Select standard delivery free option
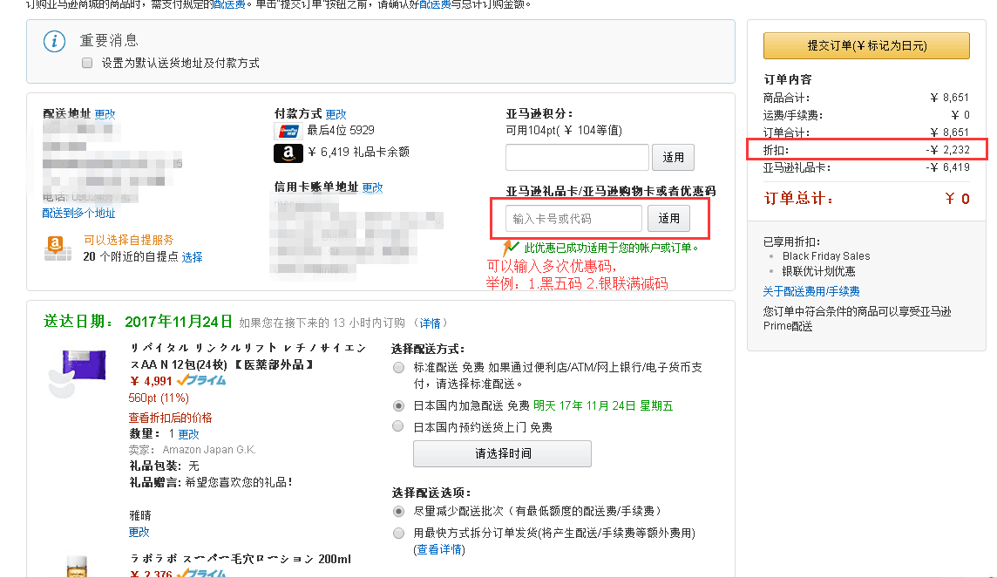997x578 pixels. point(398,368)
